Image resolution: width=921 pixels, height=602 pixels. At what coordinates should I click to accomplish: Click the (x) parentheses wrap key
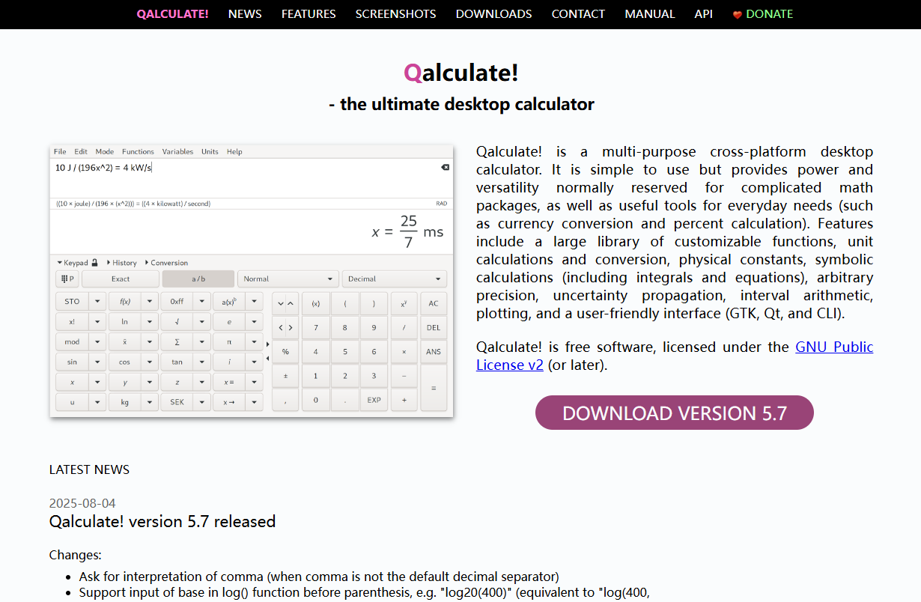pyautogui.click(x=316, y=304)
